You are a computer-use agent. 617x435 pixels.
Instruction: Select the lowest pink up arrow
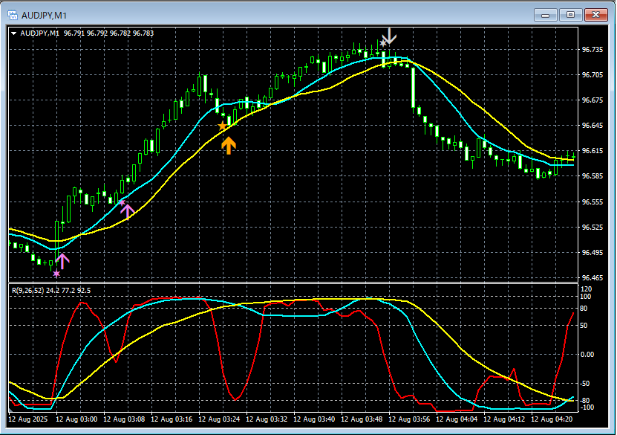click(x=62, y=261)
